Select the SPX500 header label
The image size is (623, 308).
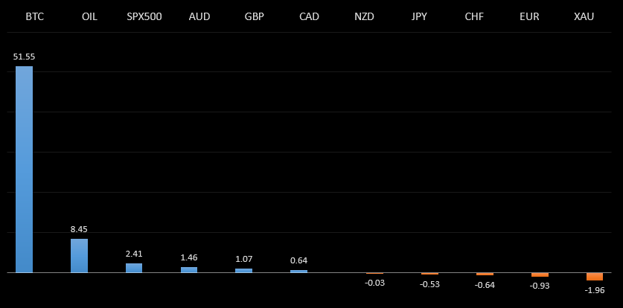click(144, 16)
